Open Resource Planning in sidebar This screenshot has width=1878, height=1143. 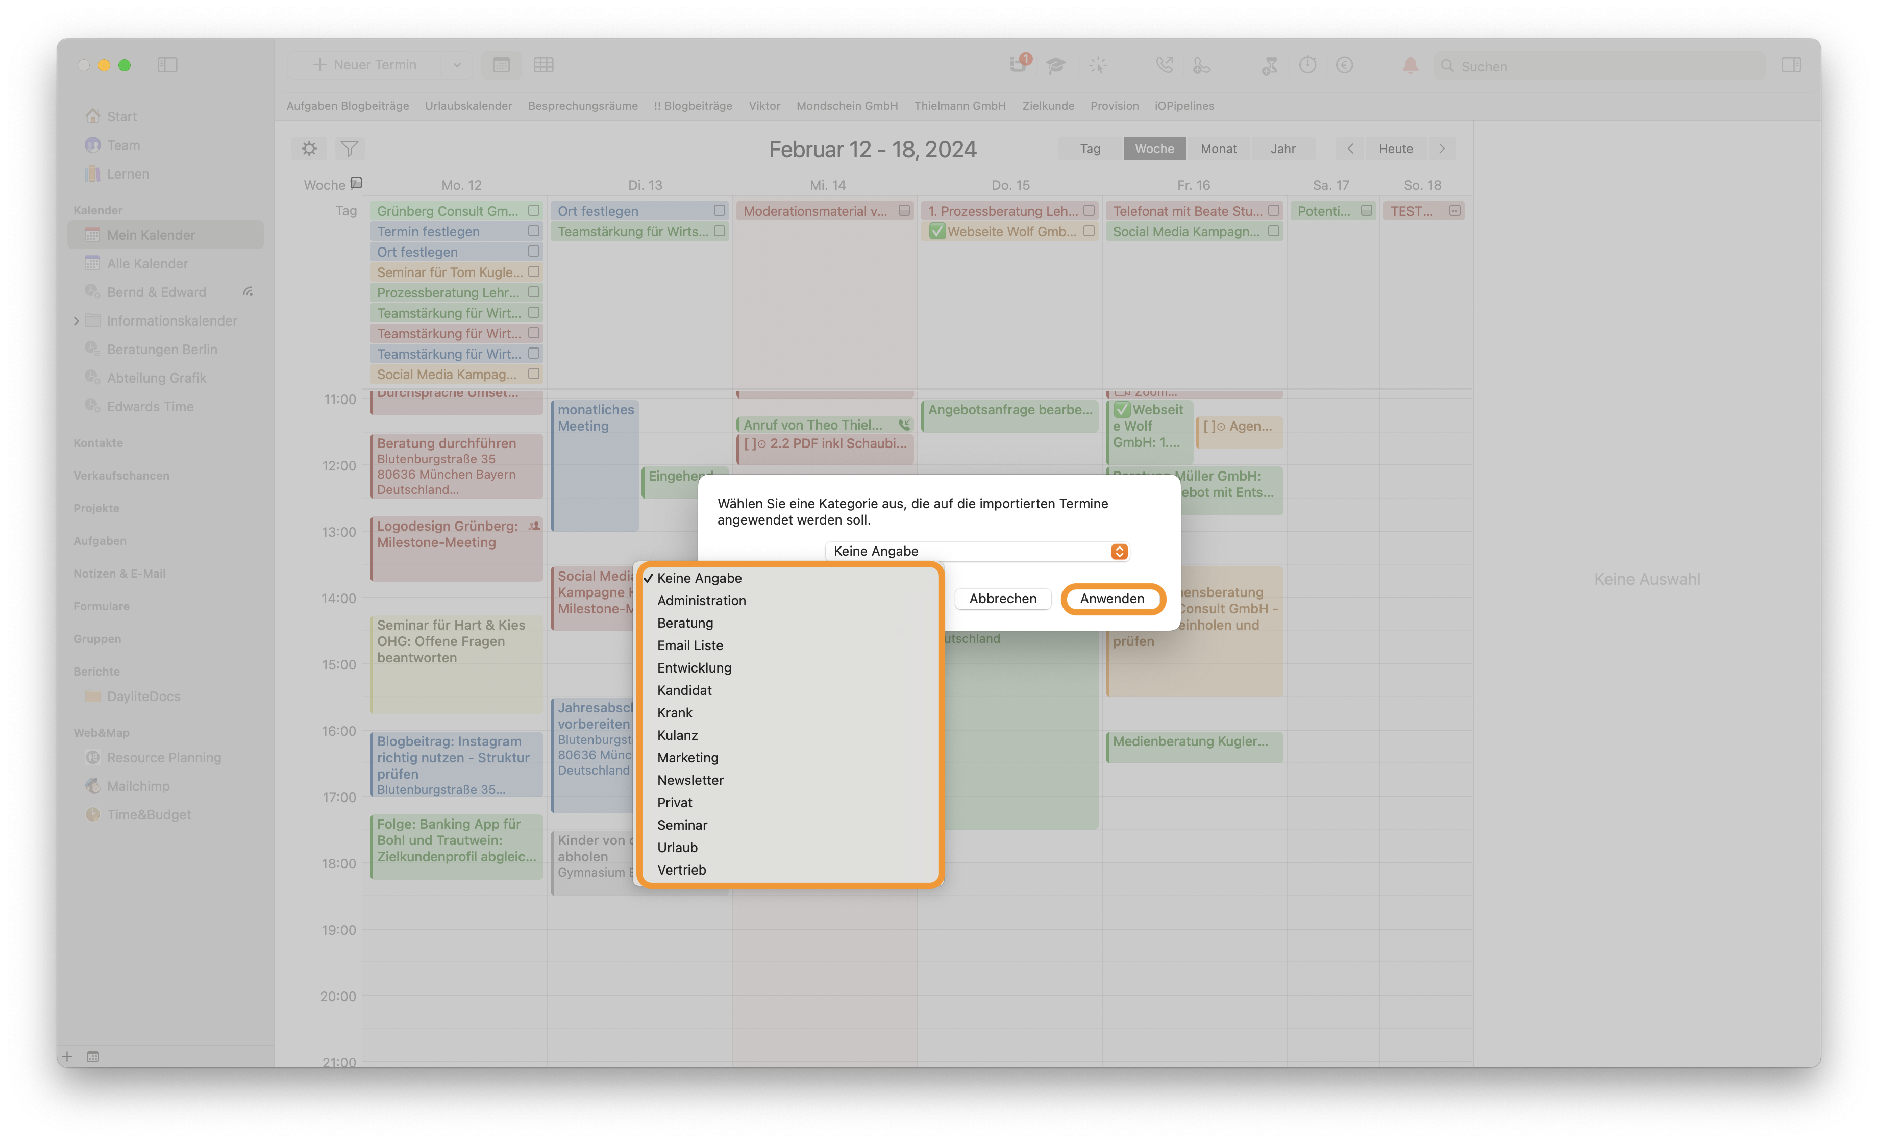tap(164, 757)
